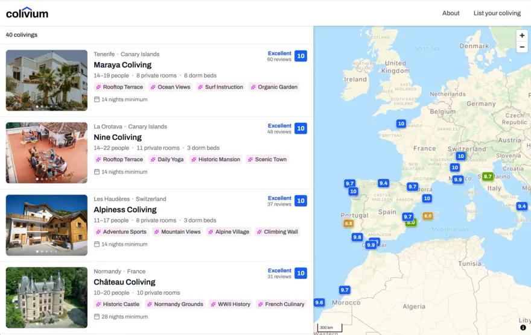Click the Nine Coliving terrace photo

(46, 152)
